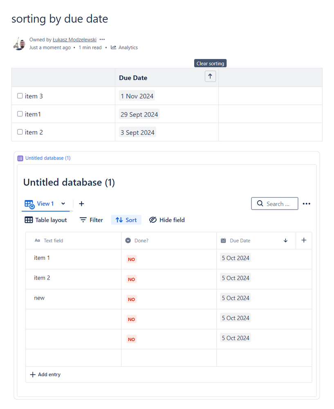Click the calendar icon in Due Date header

(223, 240)
